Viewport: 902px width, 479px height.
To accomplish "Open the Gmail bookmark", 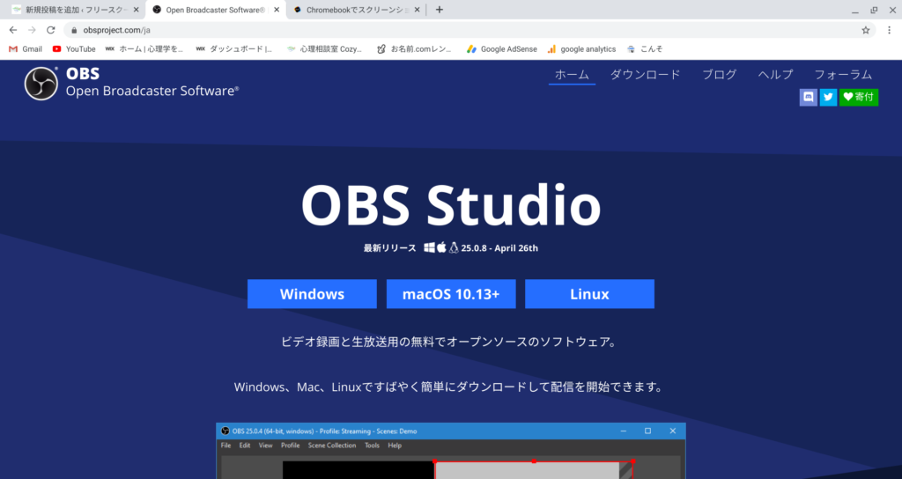I will [x=26, y=49].
